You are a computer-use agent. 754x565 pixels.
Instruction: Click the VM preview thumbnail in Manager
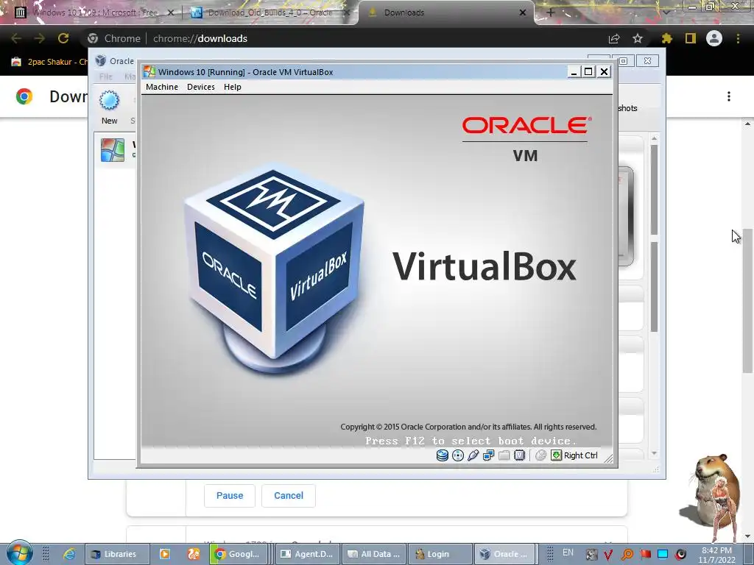[x=626, y=216]
